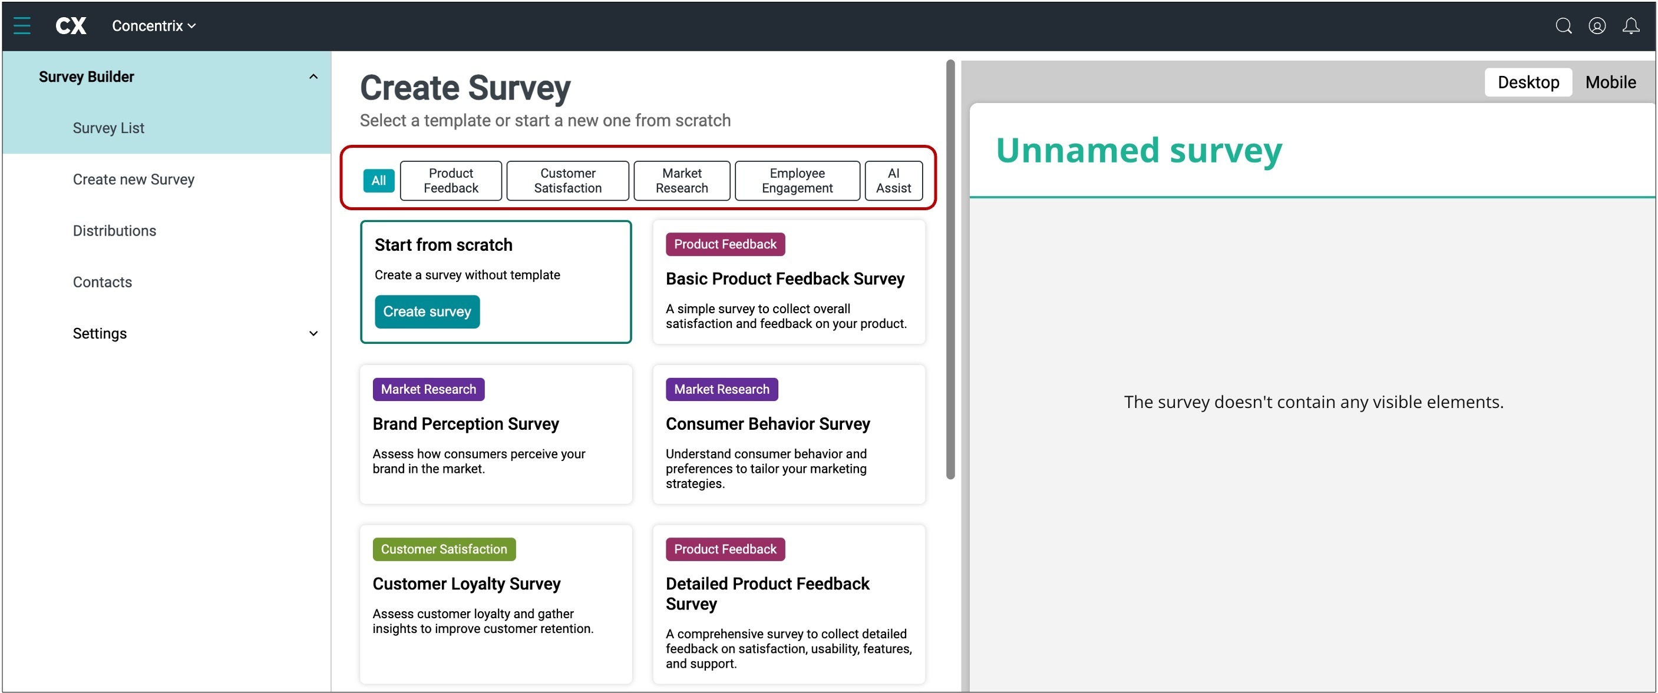Click the Create Survey page heading
The width and height of the screenshot is (1658, 693).
coord(465,88)
